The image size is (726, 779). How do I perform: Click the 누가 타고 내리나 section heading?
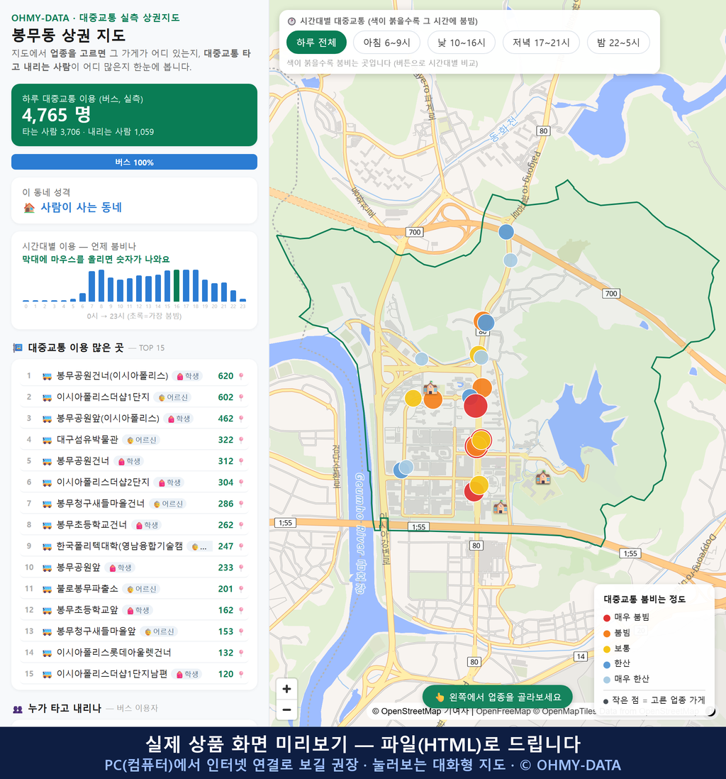pyautogui.click(x=65, y=708)
